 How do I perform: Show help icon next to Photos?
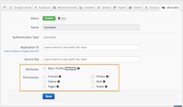point(107,76)
